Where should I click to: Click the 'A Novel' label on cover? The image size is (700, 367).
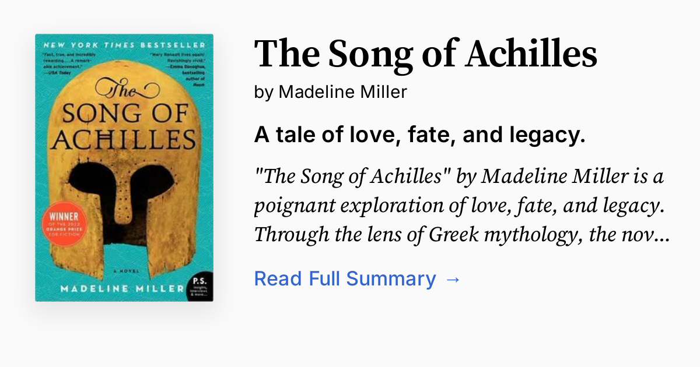click(x=127, y=270)
